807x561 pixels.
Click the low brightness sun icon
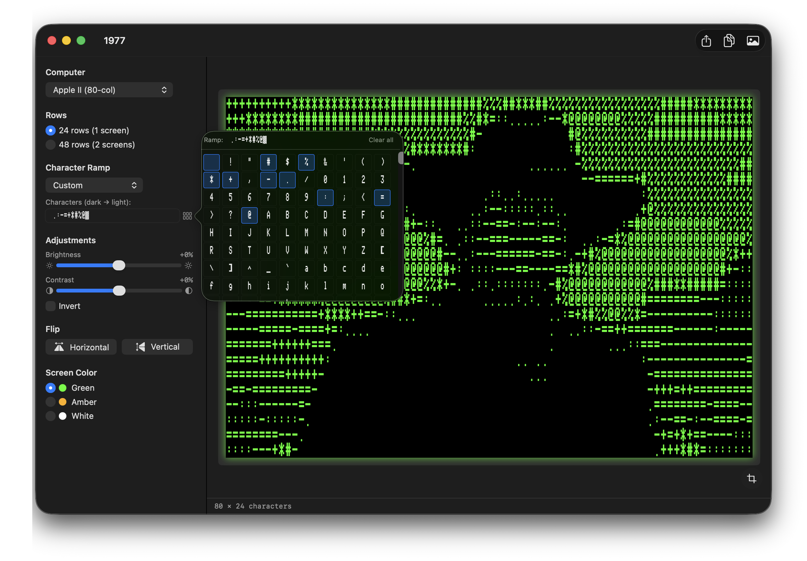(50, 265)
